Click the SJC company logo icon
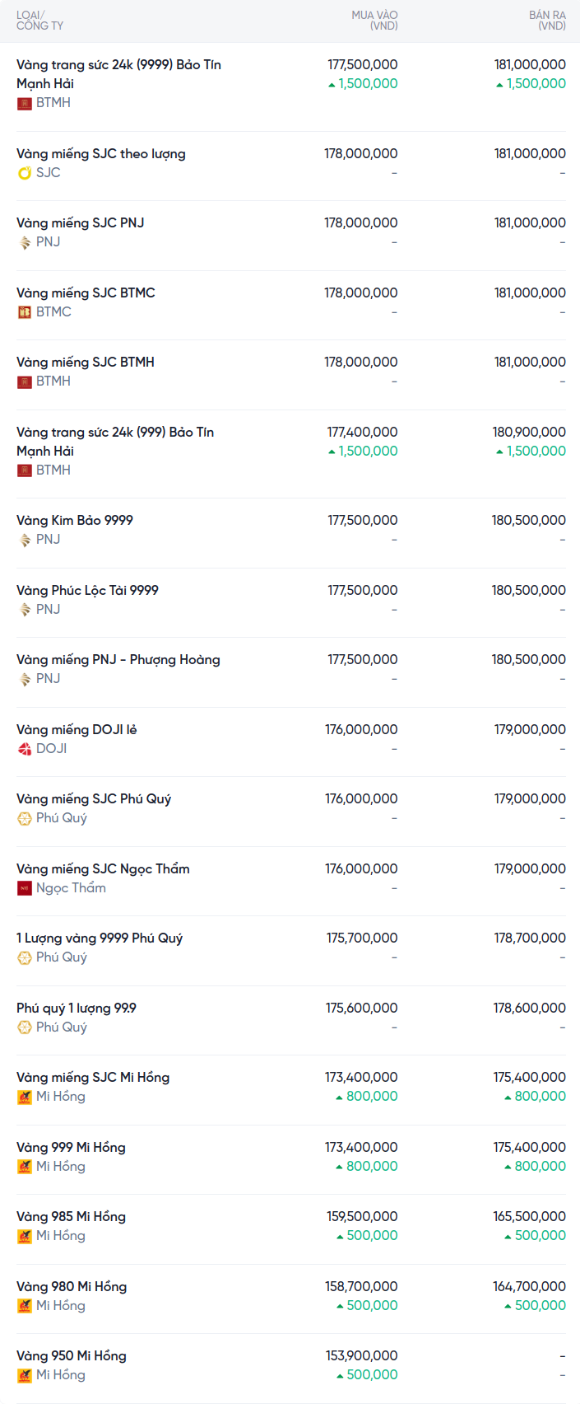580x1404 pixels. coord(25,173)
